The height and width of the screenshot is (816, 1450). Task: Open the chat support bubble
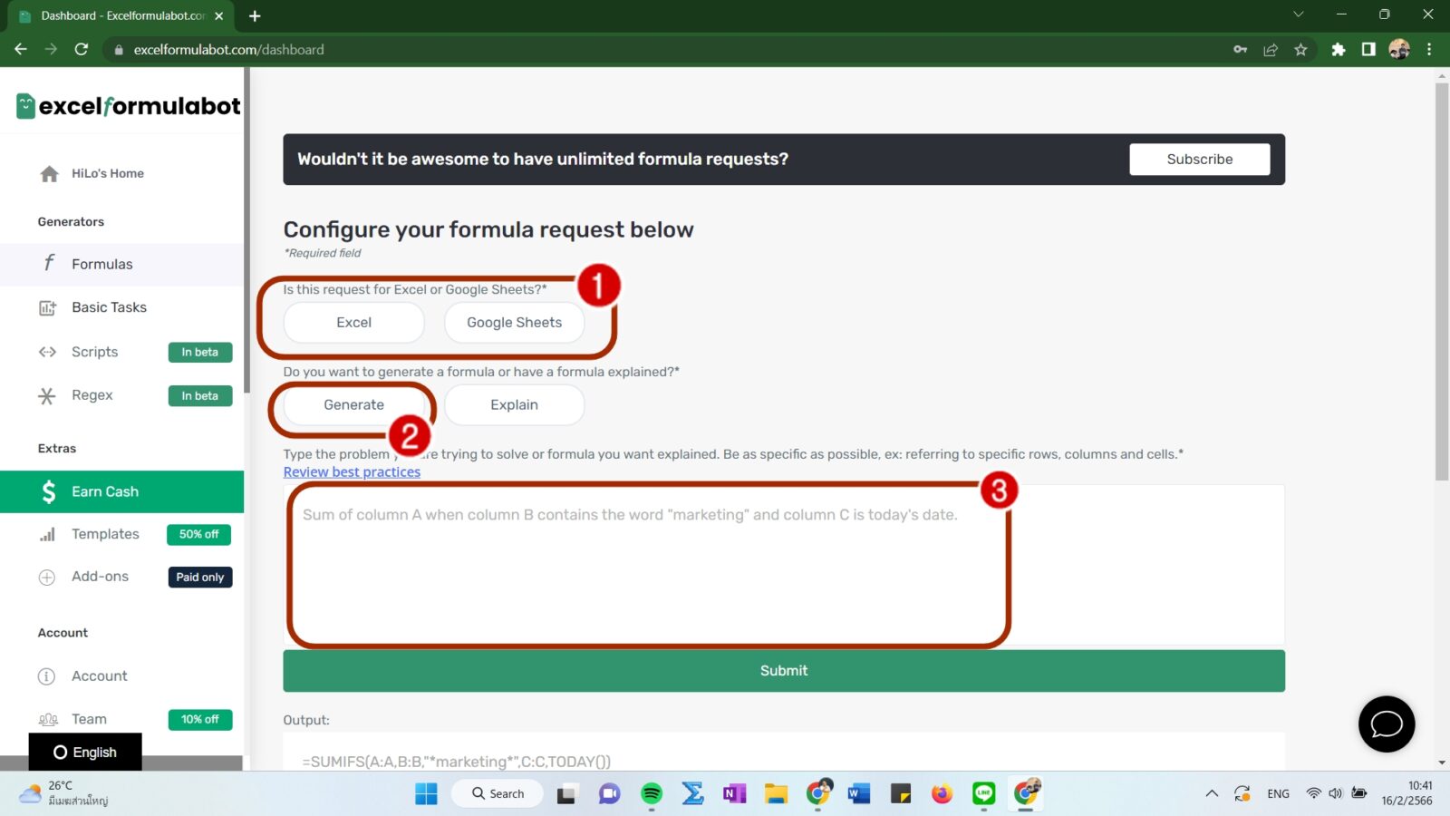(x=1386, y=724)
